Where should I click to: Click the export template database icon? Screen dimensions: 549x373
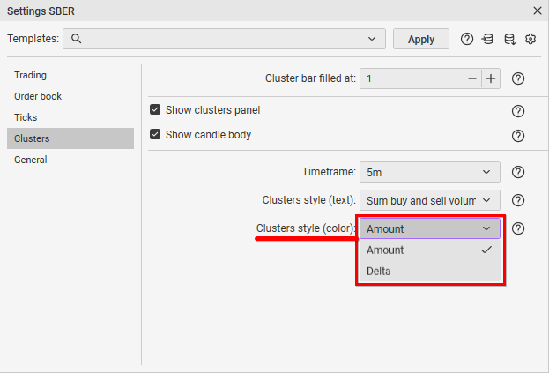(x=509, y=39)
